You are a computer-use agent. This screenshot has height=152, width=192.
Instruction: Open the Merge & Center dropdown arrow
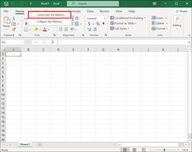[x=81, y=24]
